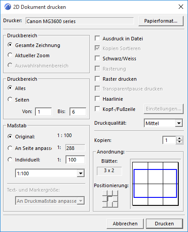188x232 pixels.
Task: Decrease Kopien with the down arrow
Action: pos(180,142)
